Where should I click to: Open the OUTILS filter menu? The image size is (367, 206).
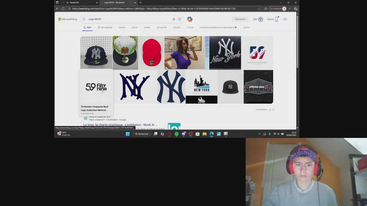coord(247,27)
